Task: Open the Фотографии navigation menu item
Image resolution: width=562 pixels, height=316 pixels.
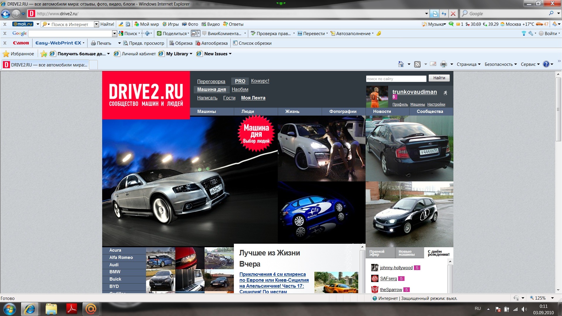Action: [x=343, y=111]
